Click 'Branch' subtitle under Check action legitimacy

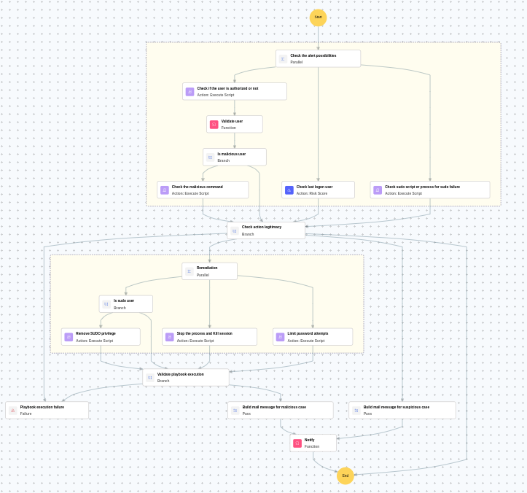tap(248, 234)
